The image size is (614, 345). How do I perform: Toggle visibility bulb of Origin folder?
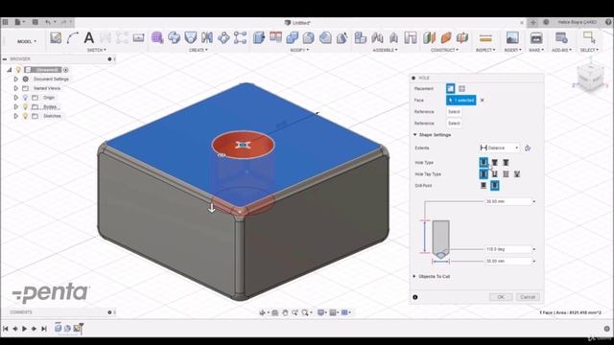point(26,98)
